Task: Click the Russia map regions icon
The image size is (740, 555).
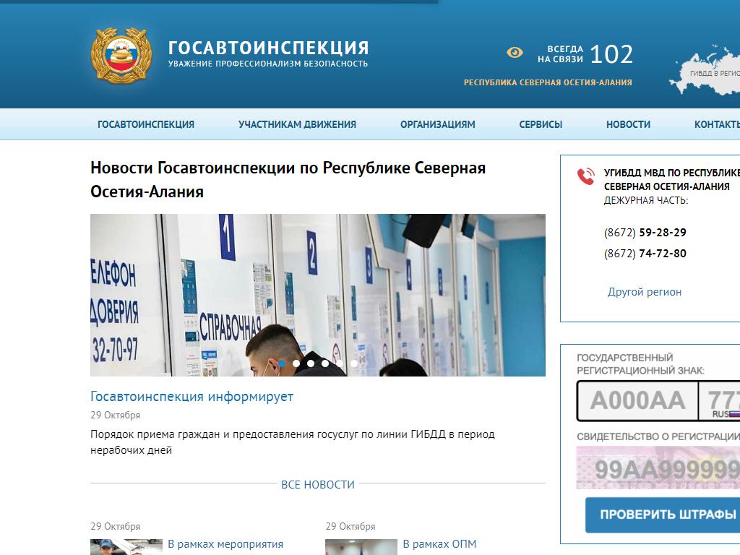Action: [705, 70]
